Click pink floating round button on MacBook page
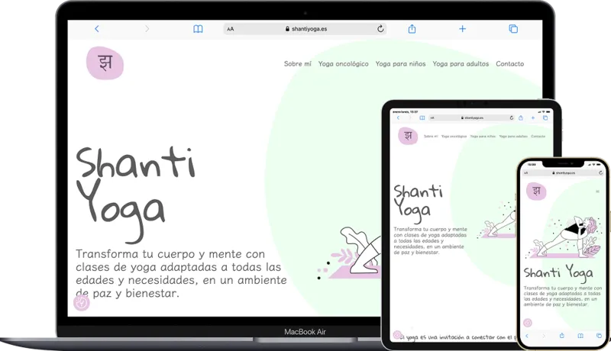611x351 pixels. pyautogui.click(x=82, y=302)
